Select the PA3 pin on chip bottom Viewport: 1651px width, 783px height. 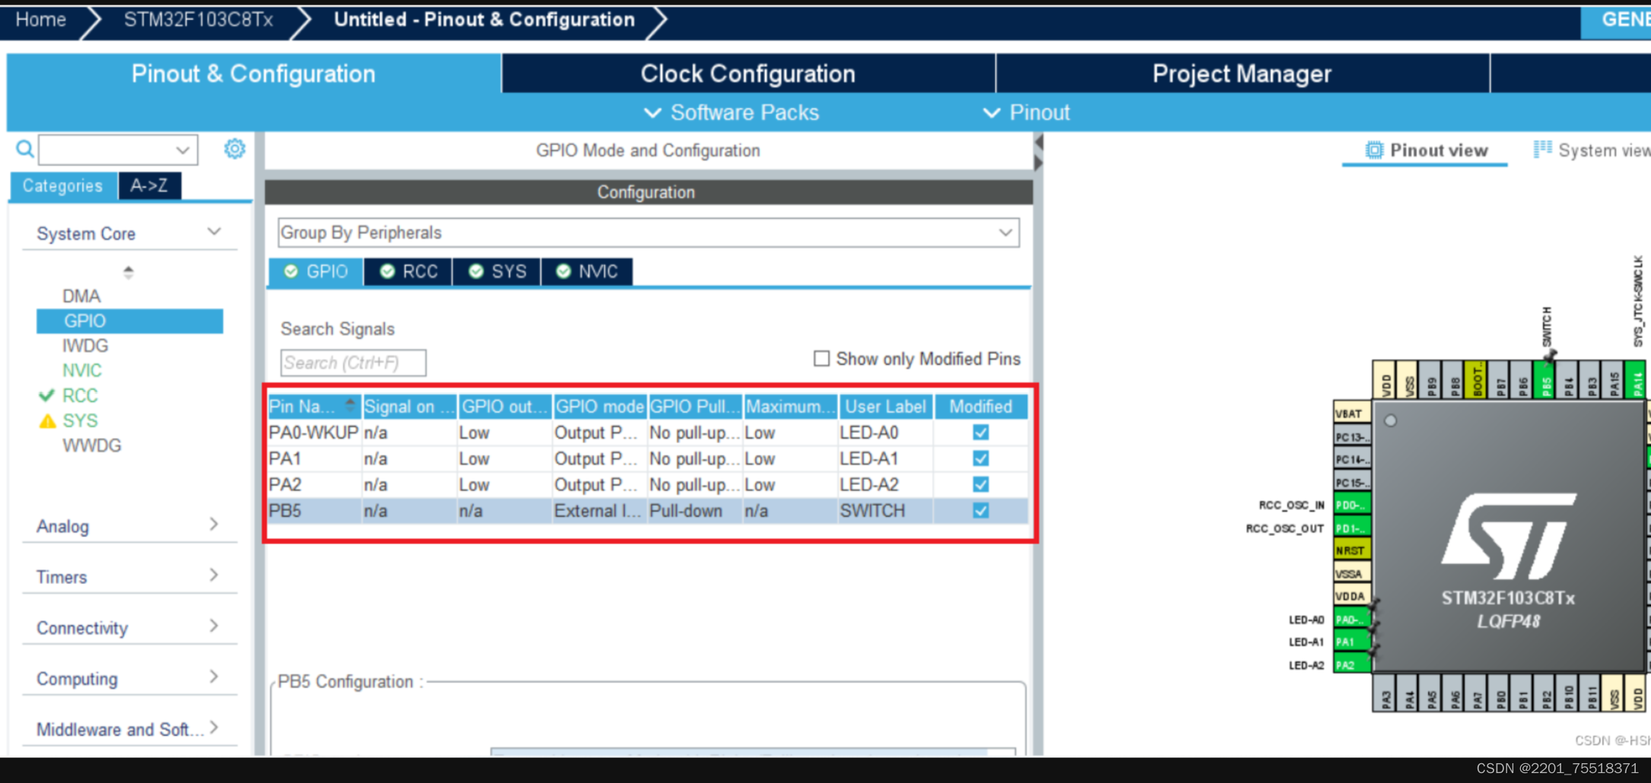point(1385,693)
